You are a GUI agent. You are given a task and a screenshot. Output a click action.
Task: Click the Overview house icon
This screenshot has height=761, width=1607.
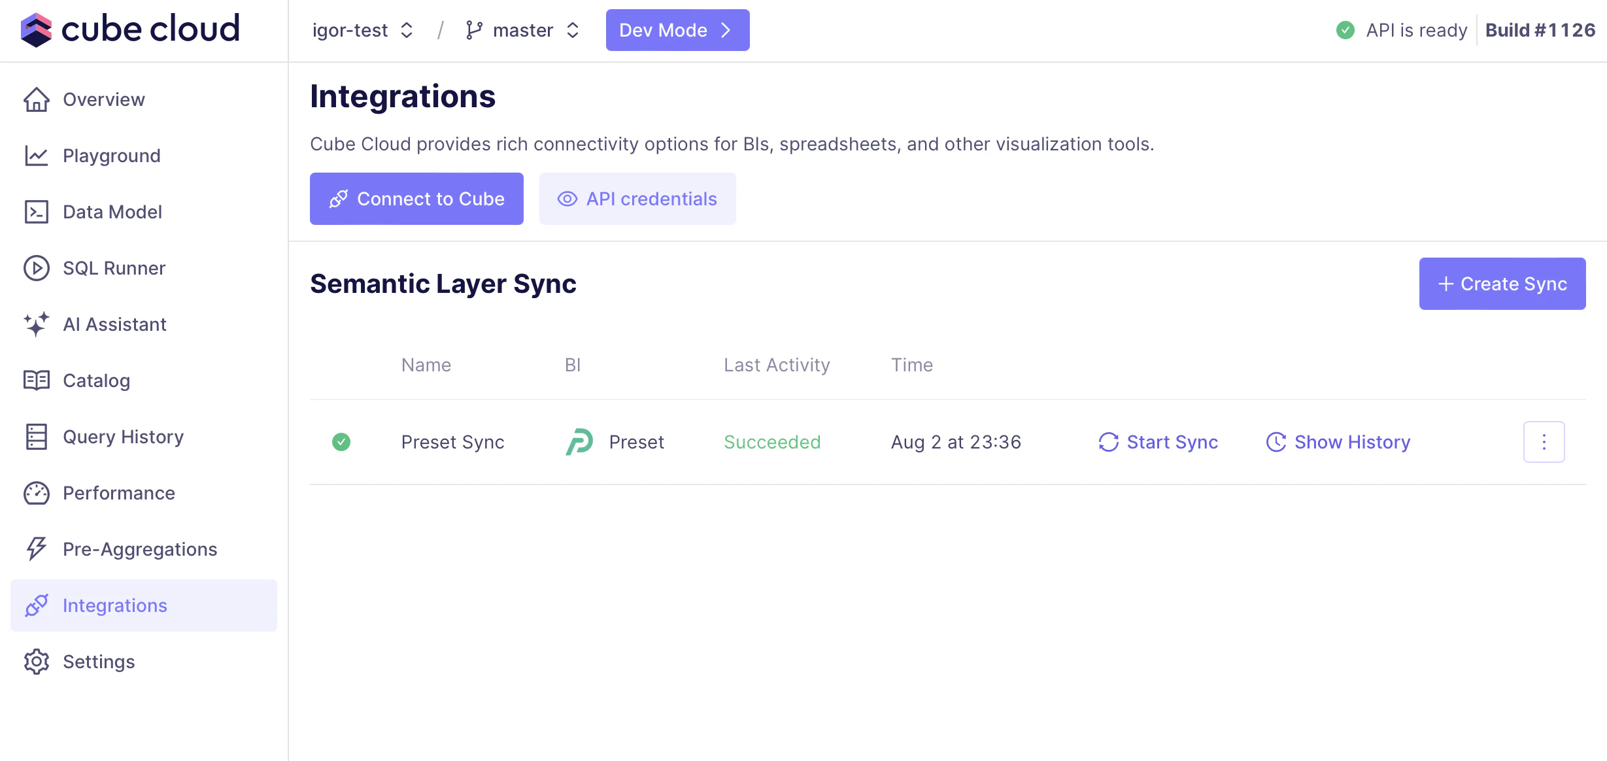click(x=36, y=100)
